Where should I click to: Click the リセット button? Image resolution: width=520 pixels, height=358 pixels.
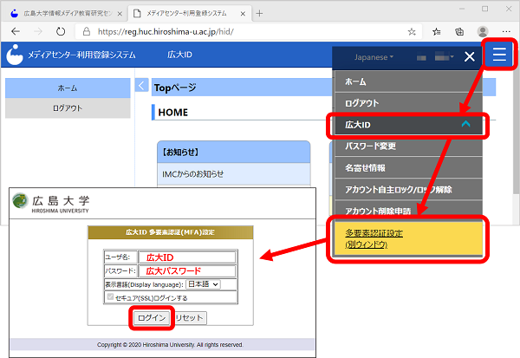point(189,318)
